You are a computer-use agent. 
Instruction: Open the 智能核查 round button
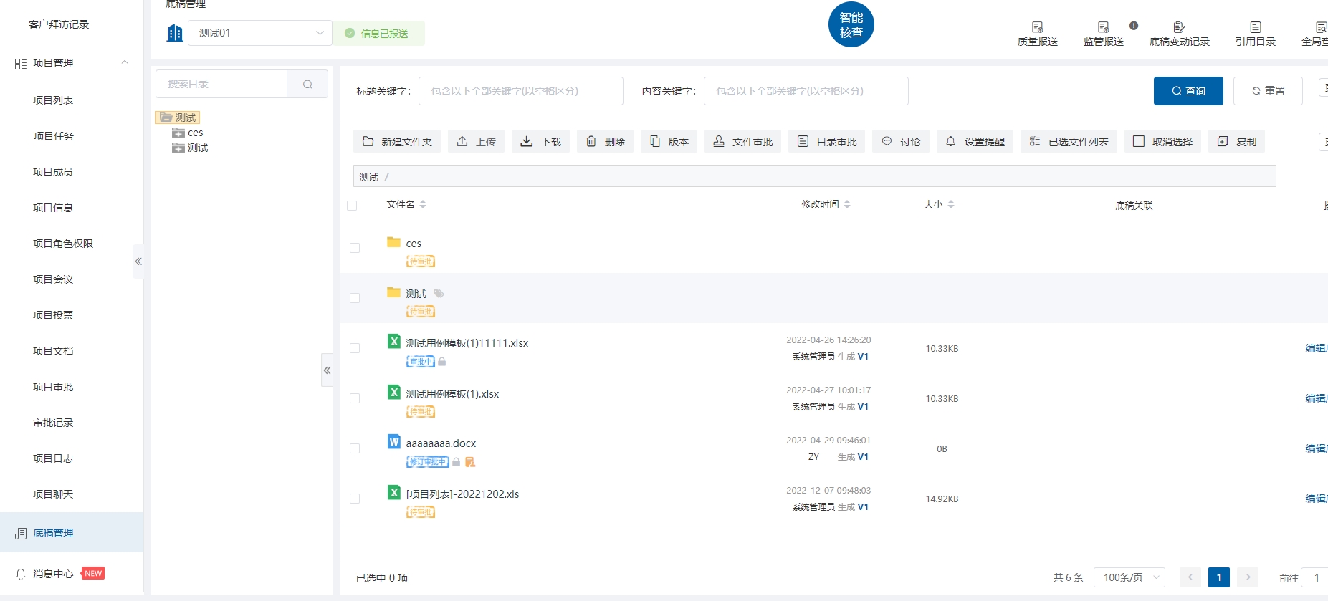pyautogui.click(x=851, y=25)
